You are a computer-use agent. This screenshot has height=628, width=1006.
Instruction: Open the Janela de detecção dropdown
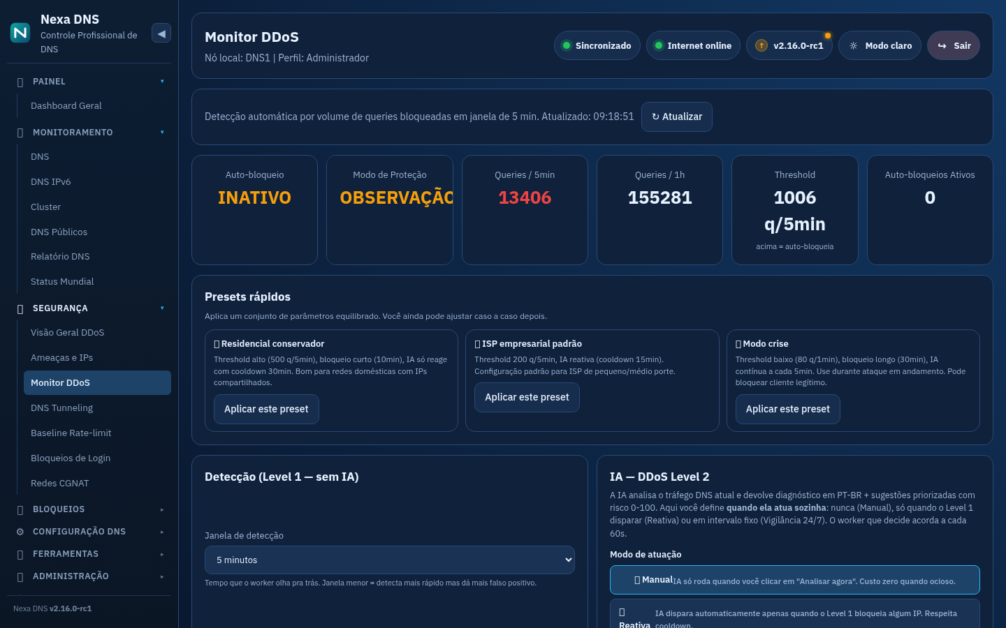coord(390,560)
